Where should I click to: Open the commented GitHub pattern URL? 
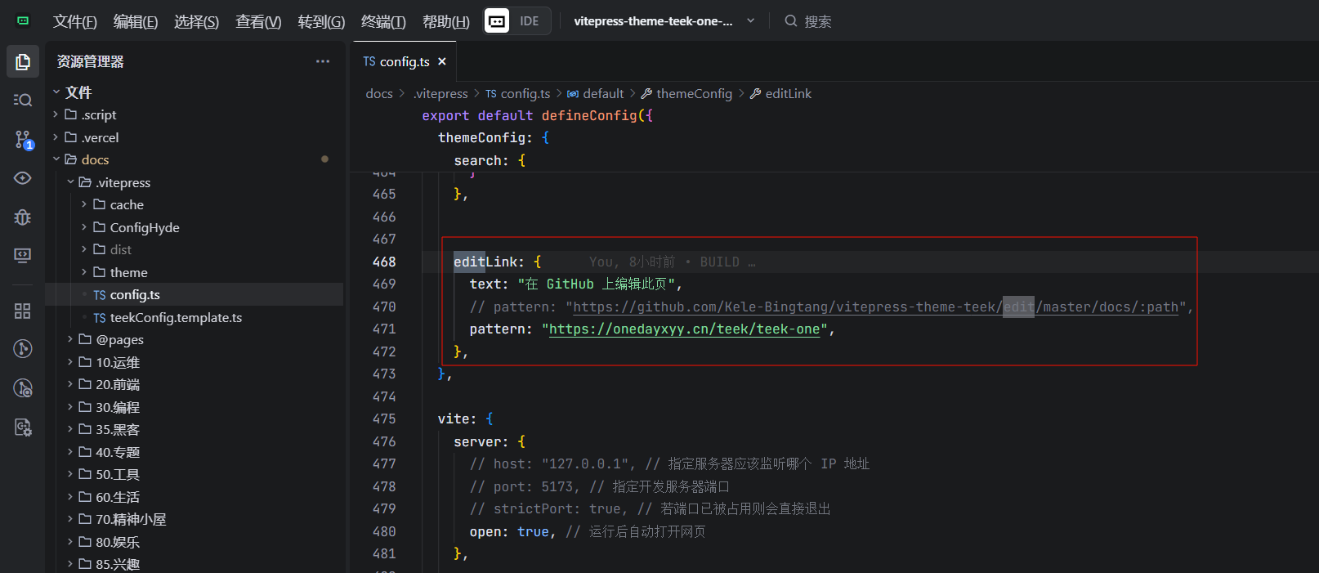click(x=876, y=307)
